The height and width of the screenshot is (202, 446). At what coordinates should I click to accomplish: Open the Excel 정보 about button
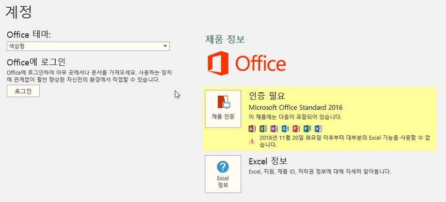pyautogui.click(x=223, y=174)
